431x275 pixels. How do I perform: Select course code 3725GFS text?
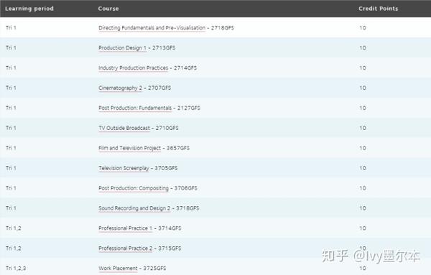point(154,269)
